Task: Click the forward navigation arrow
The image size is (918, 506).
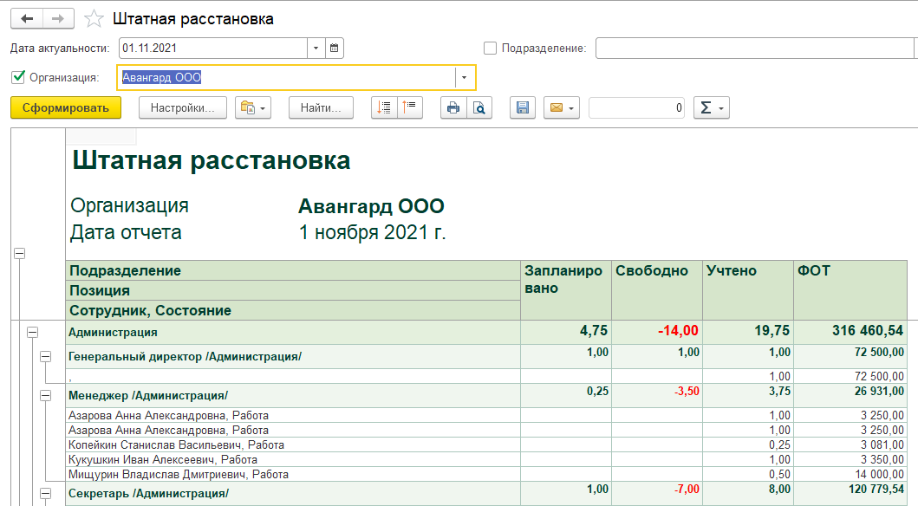Action: click(x=58, y=18)
